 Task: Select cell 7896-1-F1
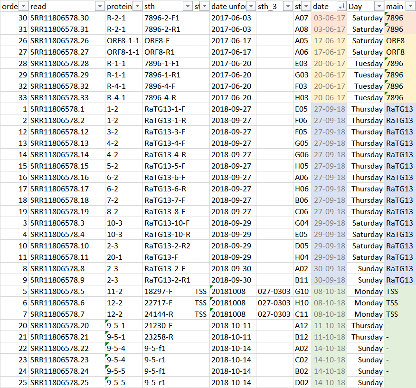tap(168, 64)
